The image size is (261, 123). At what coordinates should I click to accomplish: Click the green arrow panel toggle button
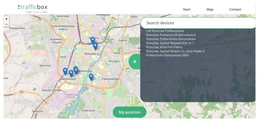click(134, 62)
